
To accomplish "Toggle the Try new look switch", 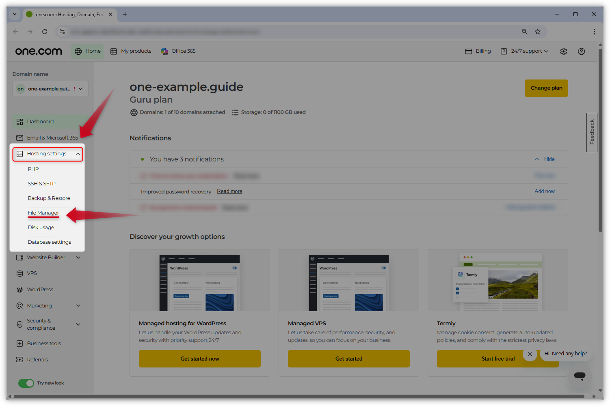I will pyautogui.click(x=26, y=383).
